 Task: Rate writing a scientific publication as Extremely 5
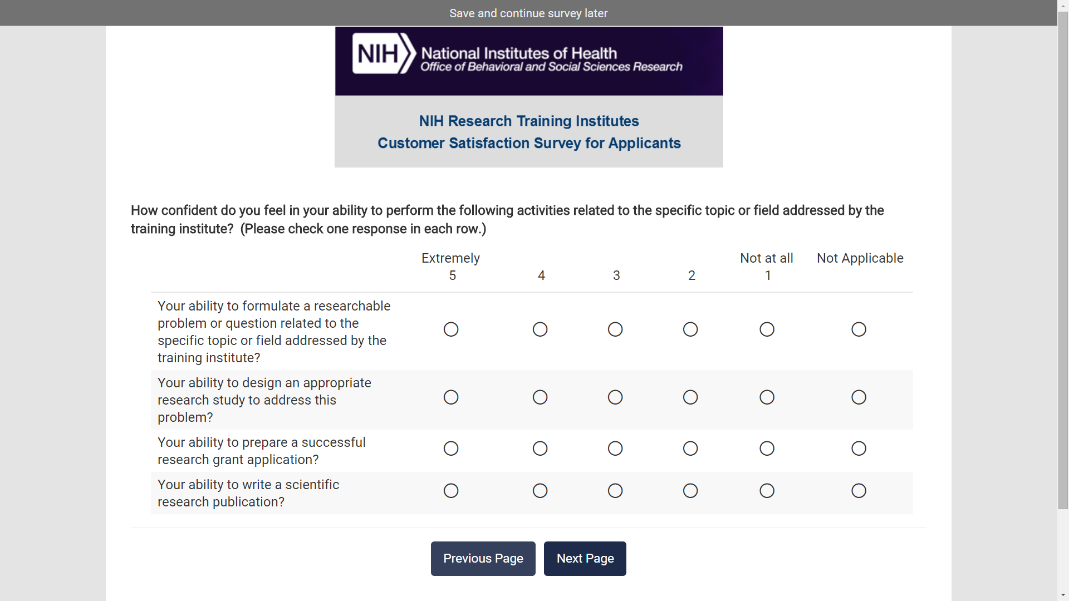coord(451,491)
